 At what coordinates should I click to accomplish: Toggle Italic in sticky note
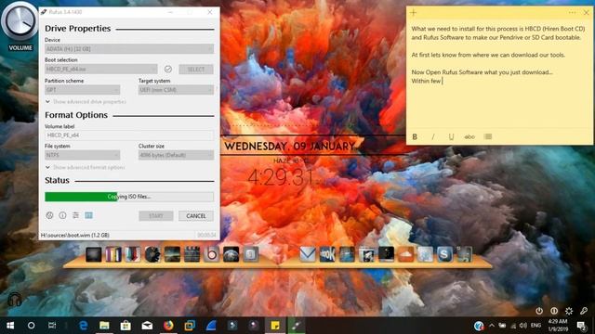click(x=433, y=136)
